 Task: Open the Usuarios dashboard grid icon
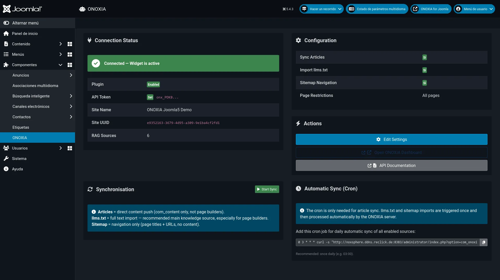click(x=70, y=148)
